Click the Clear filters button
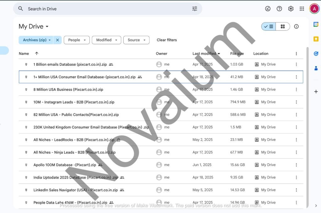Image resolution: width=321 pixels, height=213 pixels. 167,40
